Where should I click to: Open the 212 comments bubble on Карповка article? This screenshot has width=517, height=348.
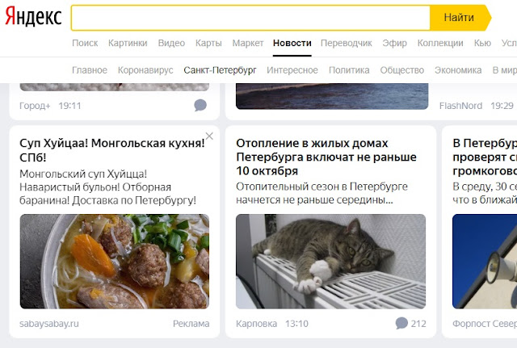(x=410, y=324)
